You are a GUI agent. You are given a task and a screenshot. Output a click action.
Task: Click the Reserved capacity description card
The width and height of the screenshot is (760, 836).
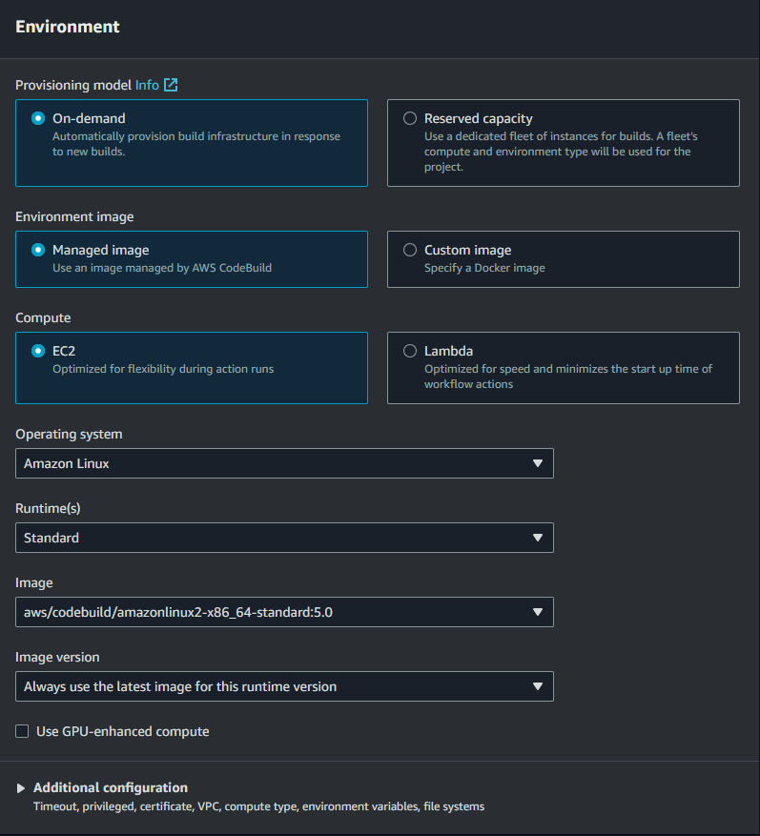pos(564,143)
